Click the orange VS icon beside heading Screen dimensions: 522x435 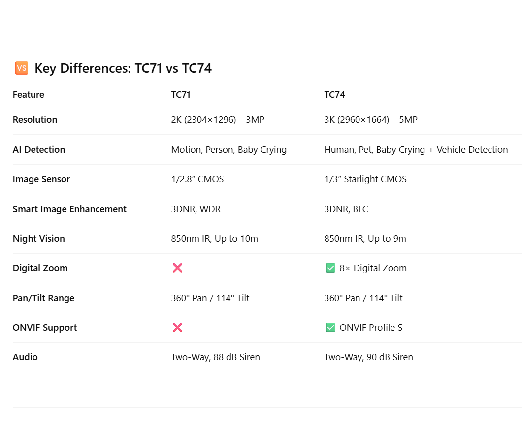click(x=22, y=68)
